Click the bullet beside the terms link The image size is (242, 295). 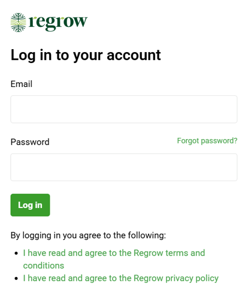point(16,253)
